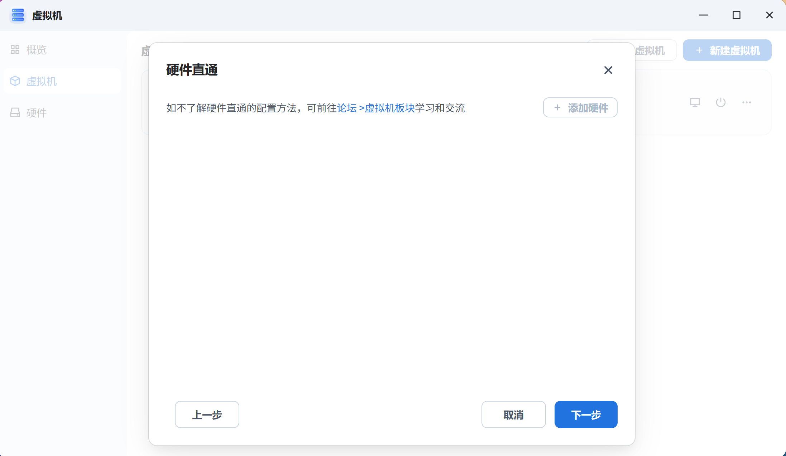Click the 添加硬件 button
786x456 pixels.
click(x=580, y=107)
